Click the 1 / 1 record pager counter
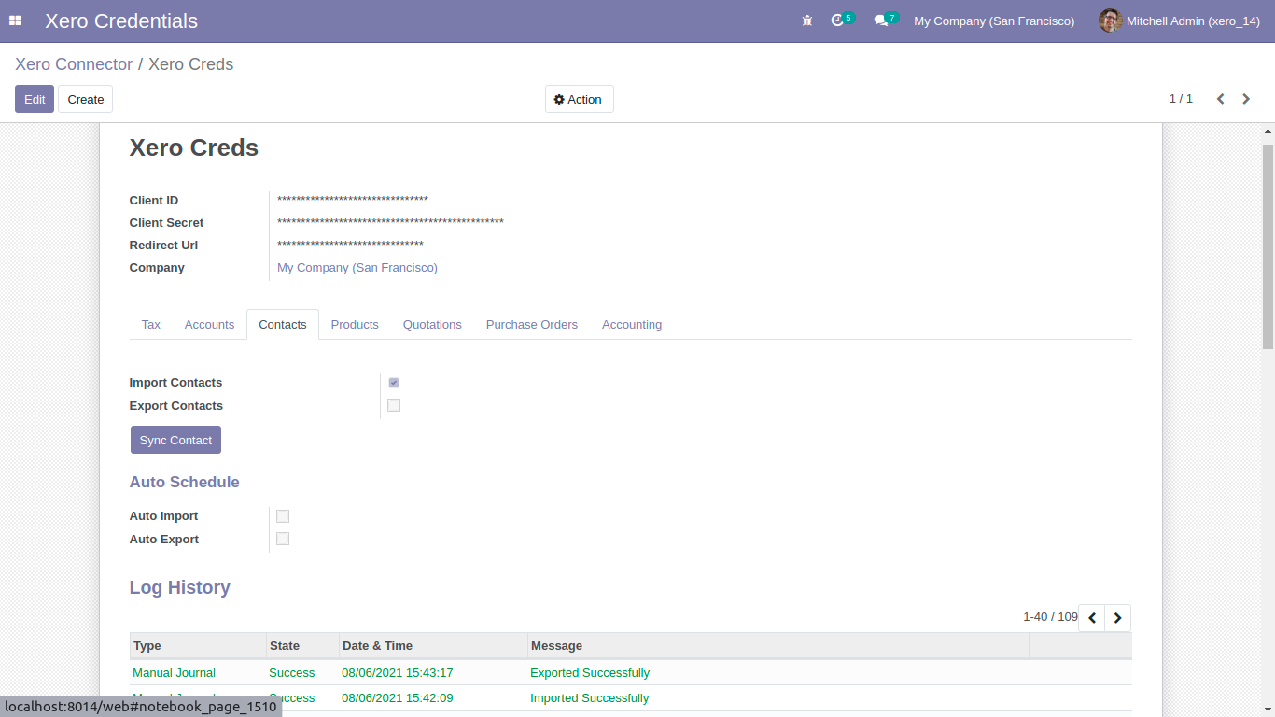The image size is (1275, 717). 1181,99
